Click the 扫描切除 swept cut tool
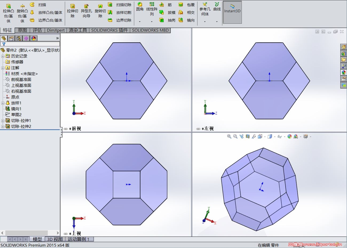The image size is (347, 248). pos(120,5)
